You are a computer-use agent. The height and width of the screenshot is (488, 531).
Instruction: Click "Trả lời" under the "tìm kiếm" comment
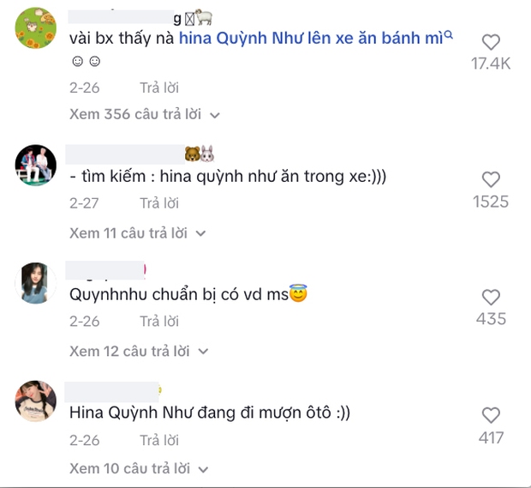click(159, 203)
